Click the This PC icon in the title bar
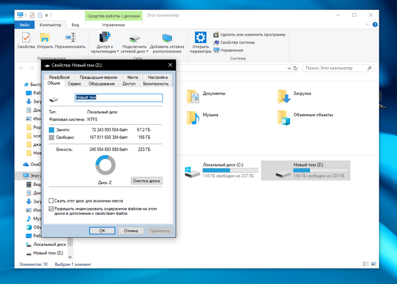The width and height of the screenshot is (397, 284). coord(20,15)
